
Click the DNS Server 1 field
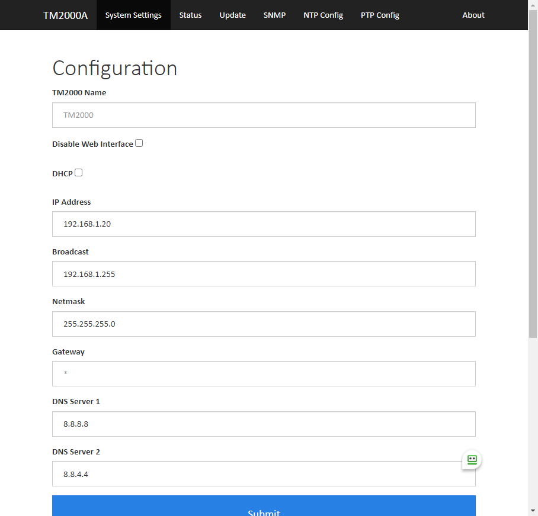[264, 424]
